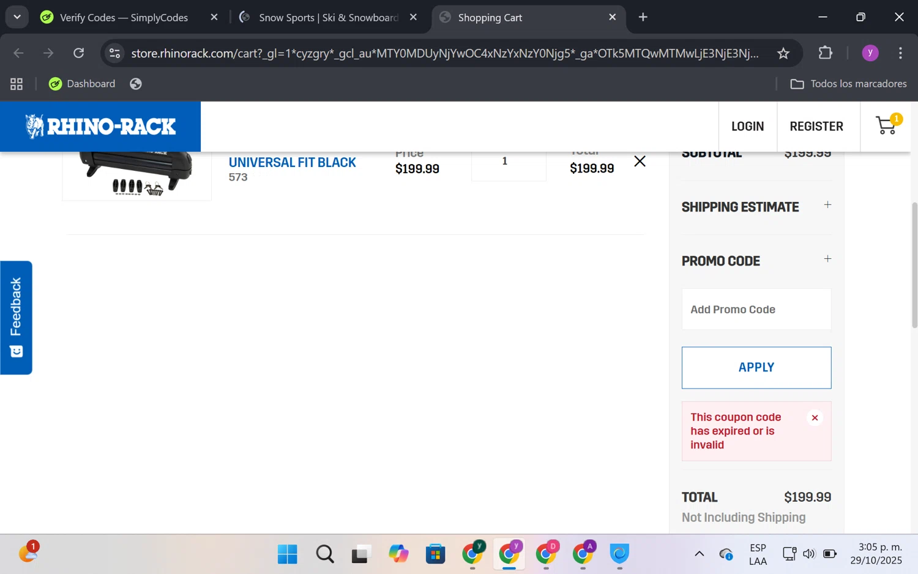Open the Feedback side tab

pyautogui.click(x=16, y=318)
